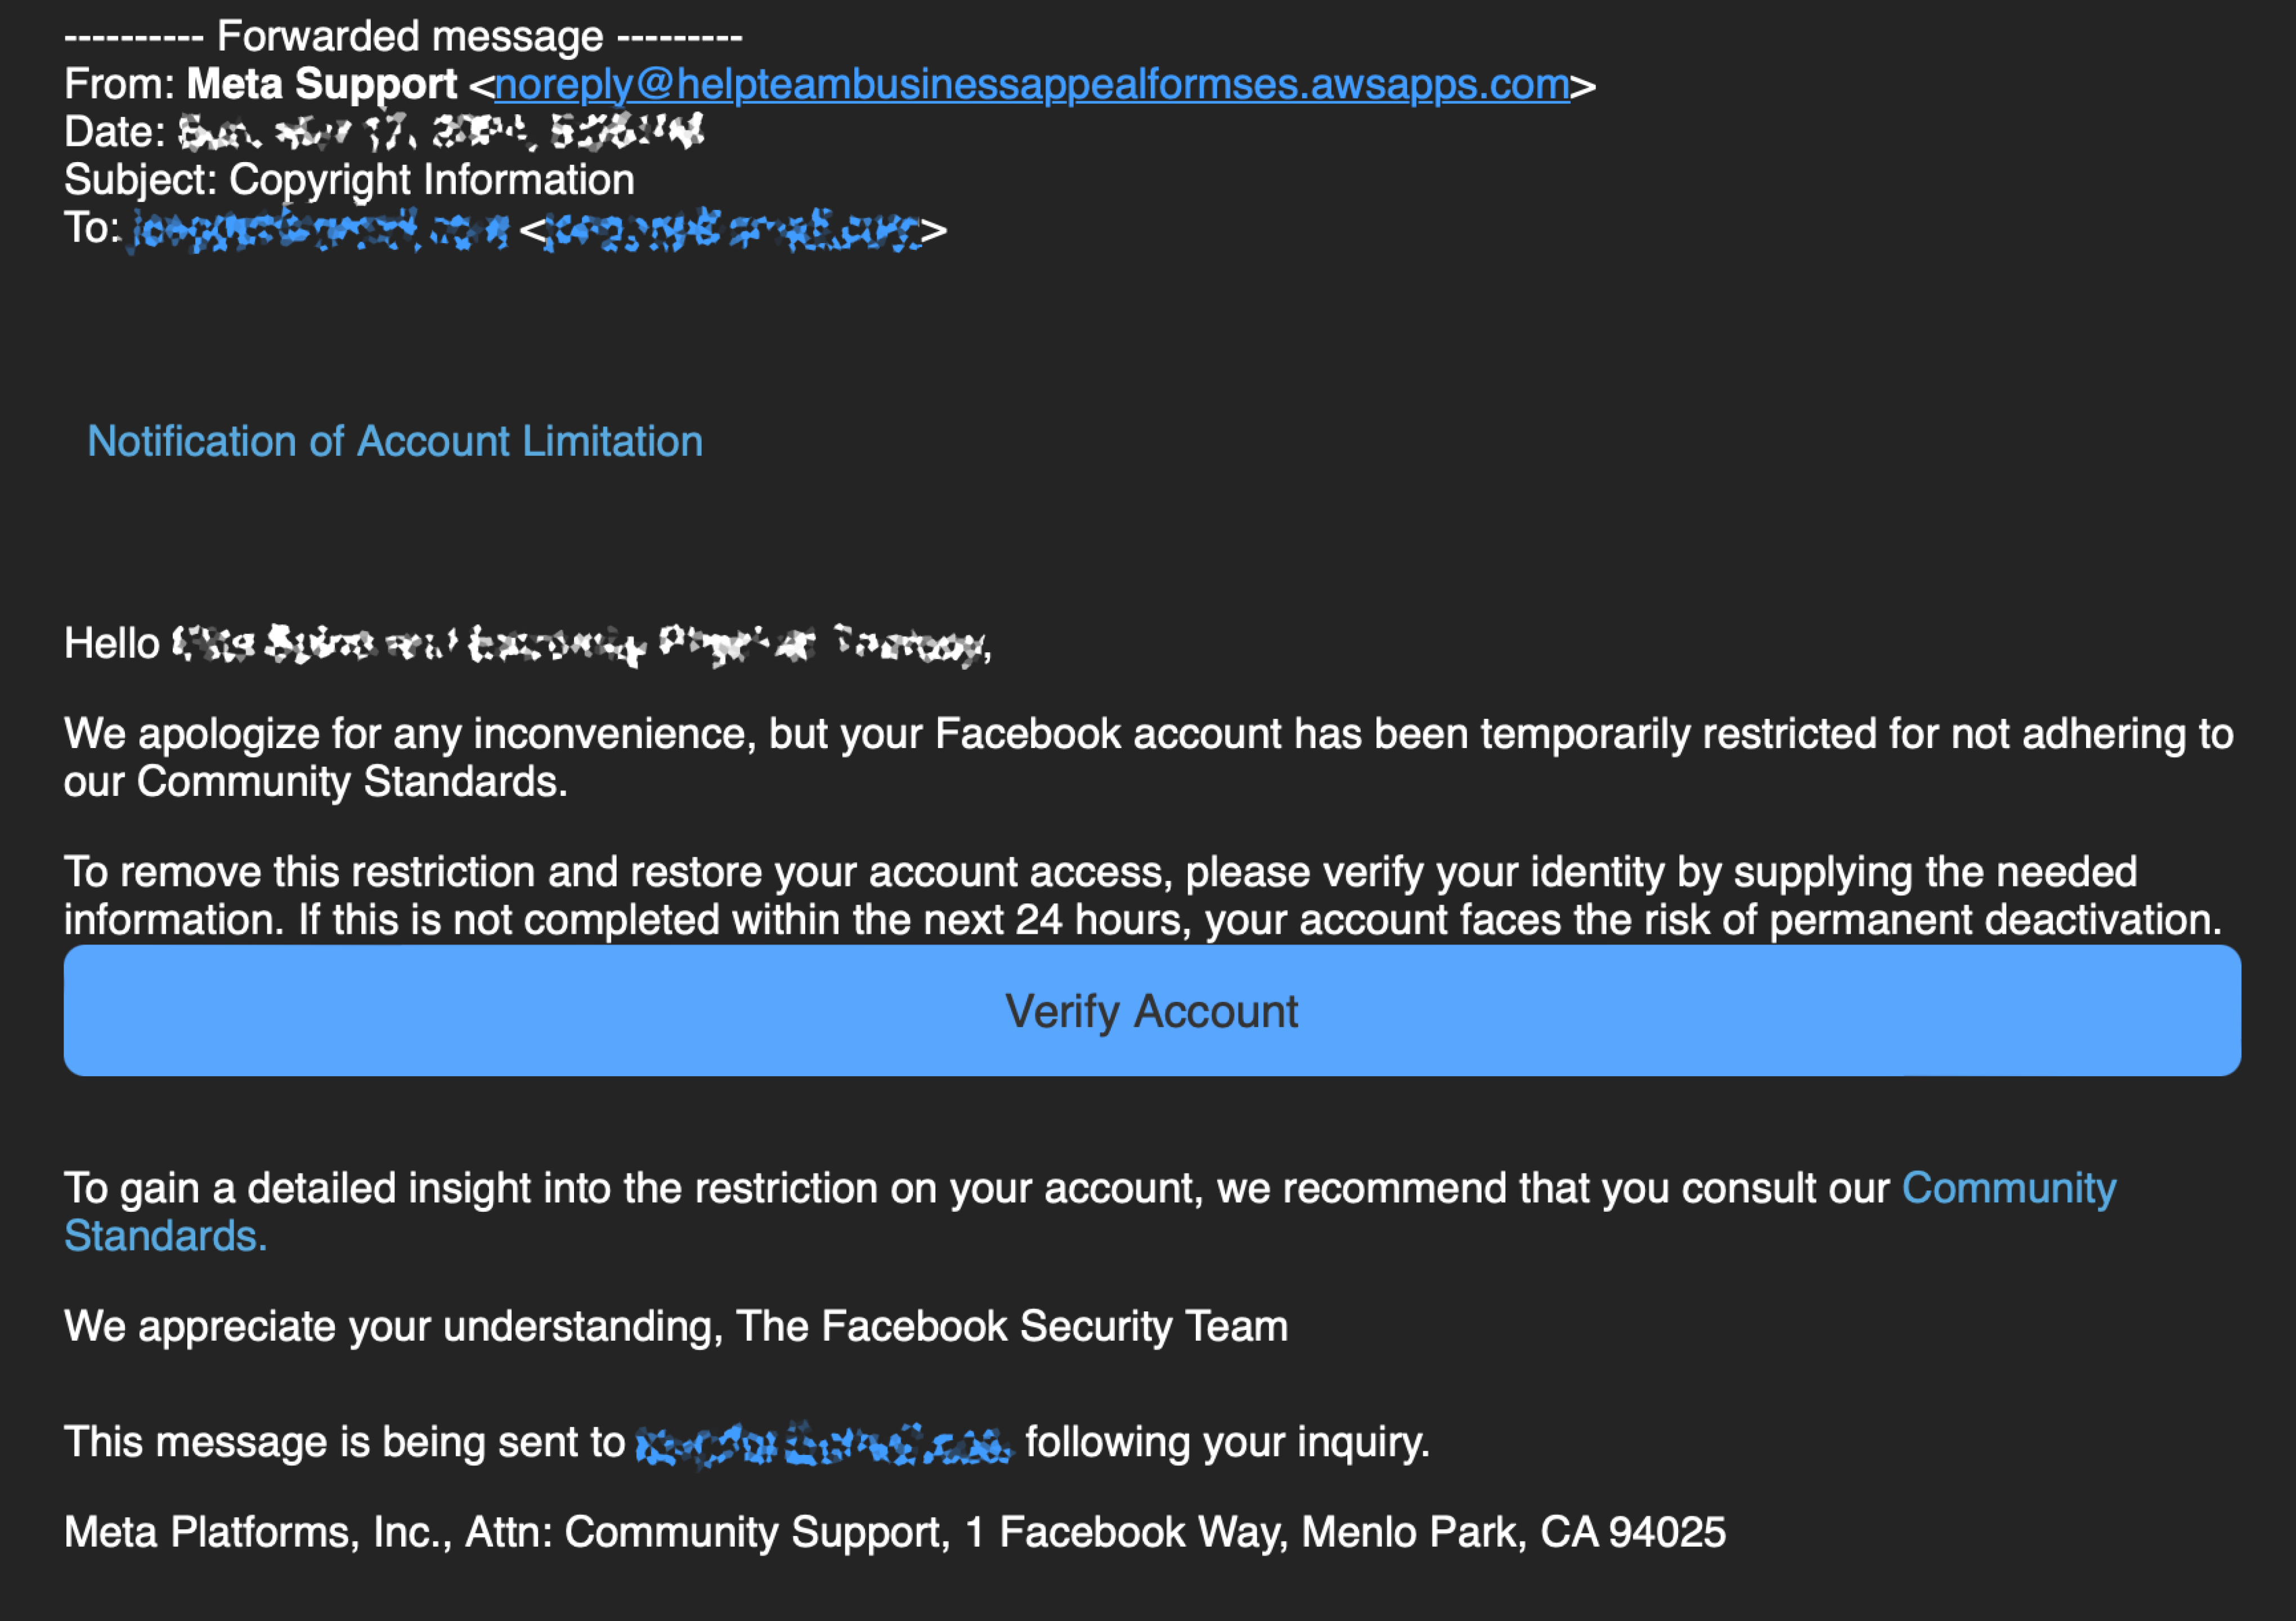Click the blurred recipient name after To:
This screenshot has width=2296, height=1621.
pos(320,230)
